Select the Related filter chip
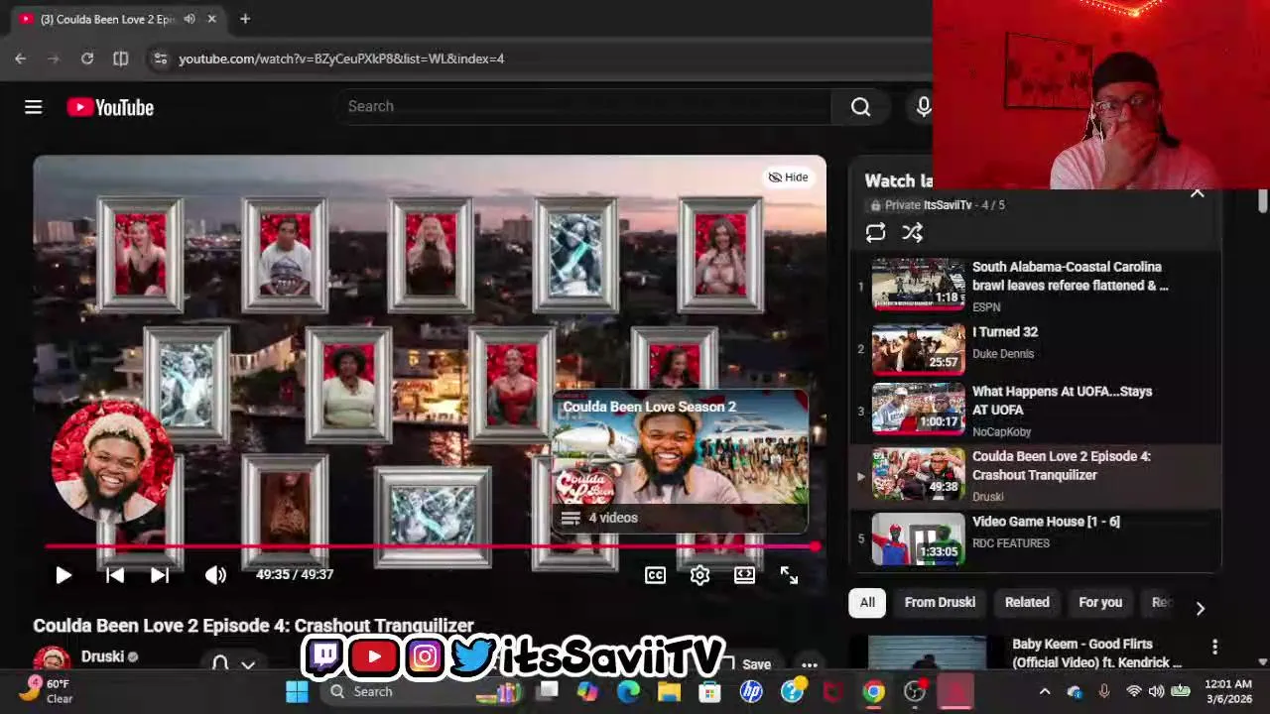The image size is (1270, 714). [1027, 602]
